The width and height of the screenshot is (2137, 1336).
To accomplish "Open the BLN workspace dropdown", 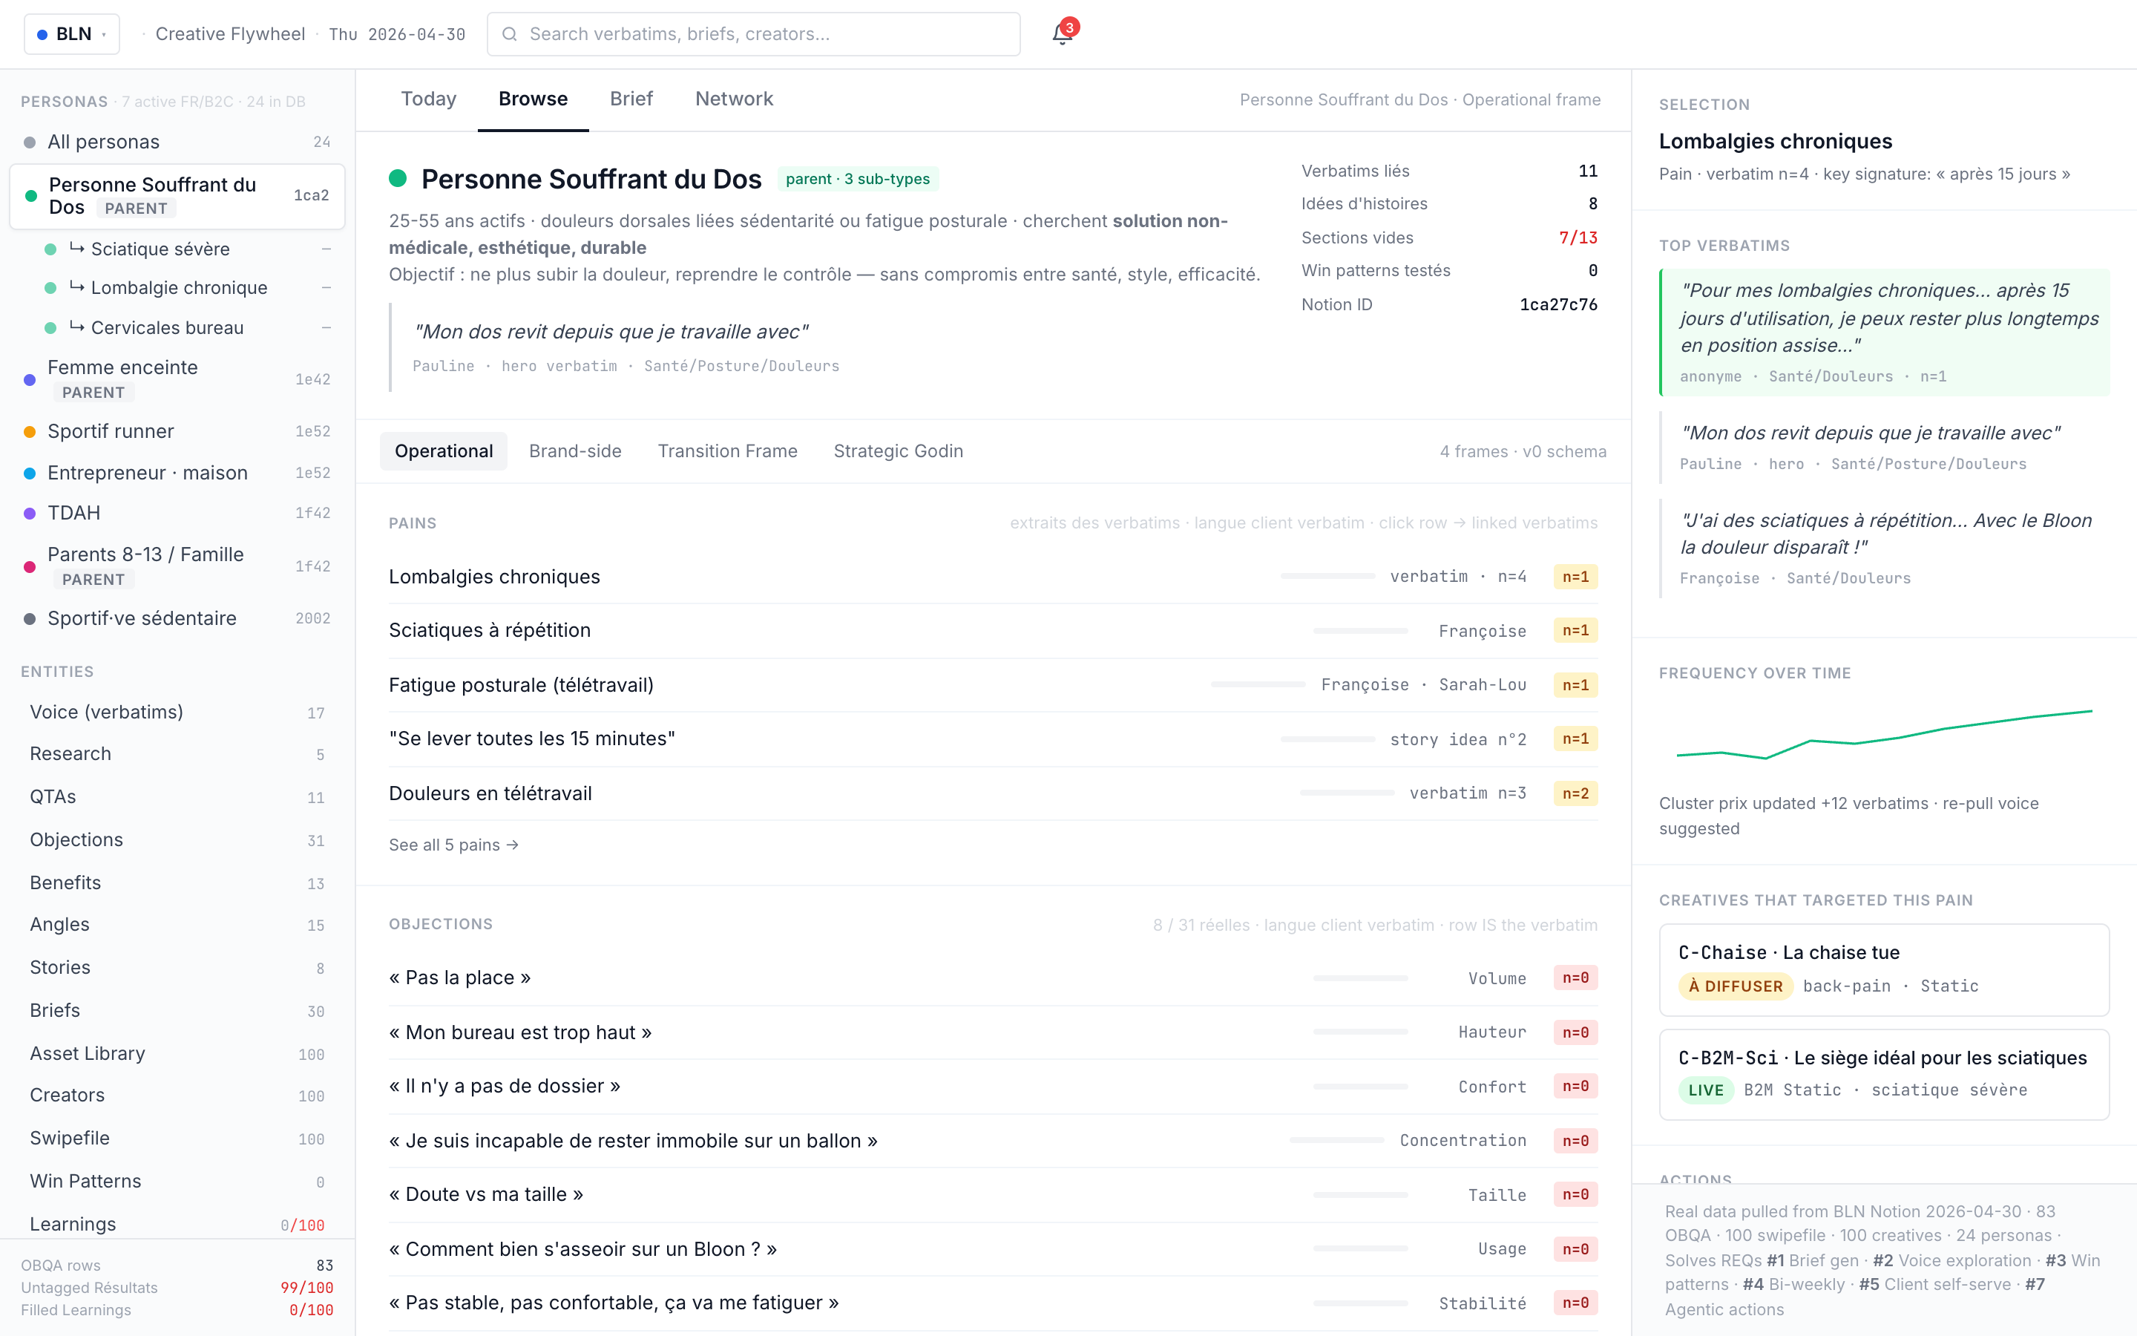I will pos(71,34).
